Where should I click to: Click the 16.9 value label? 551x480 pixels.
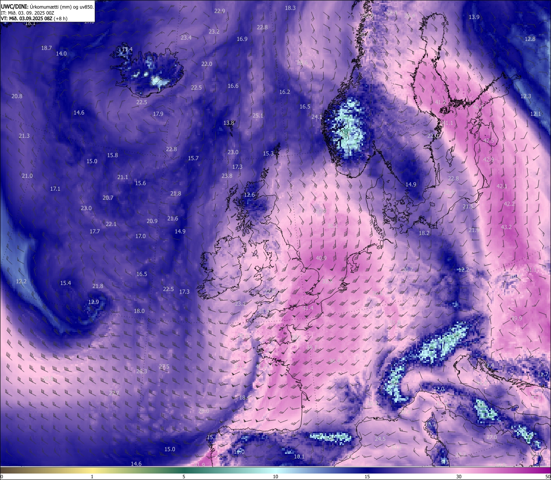point(242,39)
